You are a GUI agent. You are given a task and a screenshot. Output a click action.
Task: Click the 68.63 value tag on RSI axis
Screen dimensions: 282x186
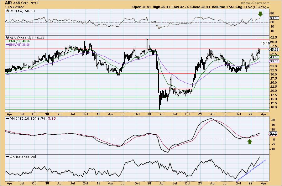[x=274, y=18]
